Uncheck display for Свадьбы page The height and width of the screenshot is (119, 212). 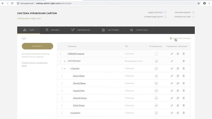click(156, 68)
